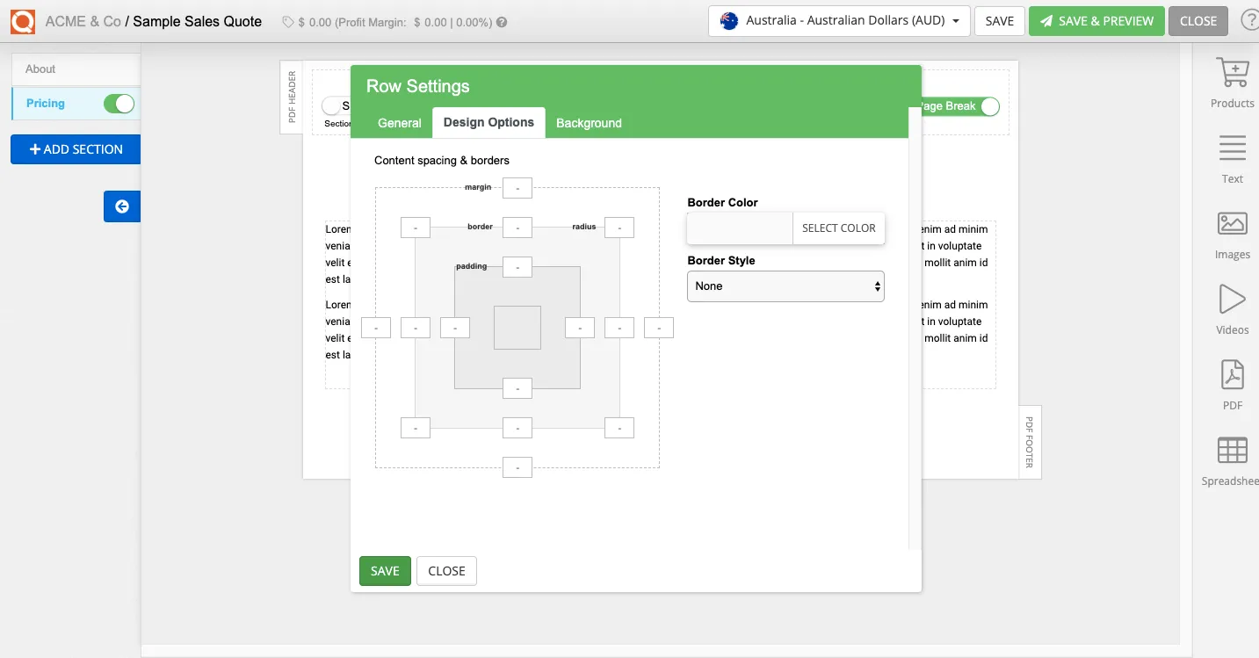This screenshot has height=658, width=1259.
Task: Switch to the General tab
Action: click(x=399, y=123)
